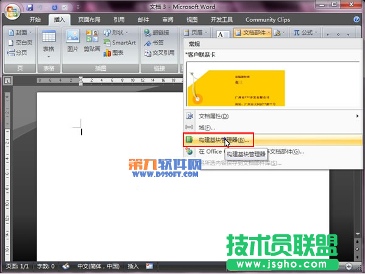Change language 中文(简体, 中国)
The height and width of the screenshot is (274, 365).
(98, 266)
